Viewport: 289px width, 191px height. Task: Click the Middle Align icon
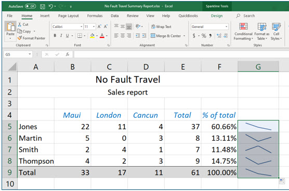point(123,26)
